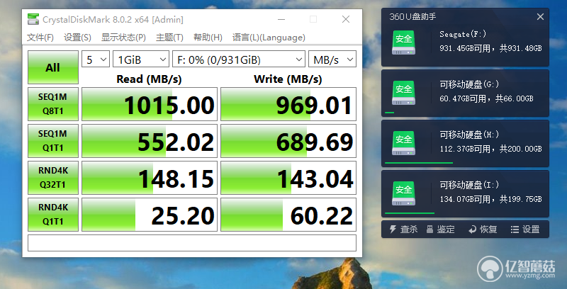Viewport: 567px width, 289px height.
Task: Click the 可移动硬盘(I:) drive name
Action: (469, 186)
